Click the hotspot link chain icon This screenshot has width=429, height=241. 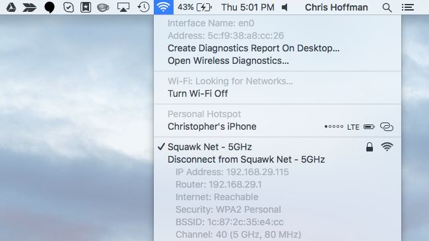pos(387,126)
